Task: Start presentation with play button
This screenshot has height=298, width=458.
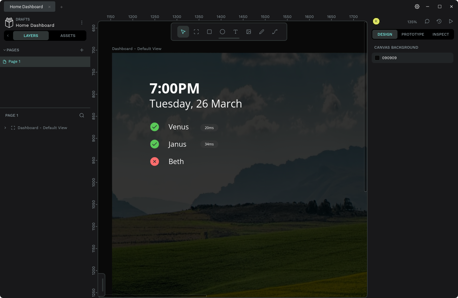Action: pyautogui.click(x=451, y=21)
